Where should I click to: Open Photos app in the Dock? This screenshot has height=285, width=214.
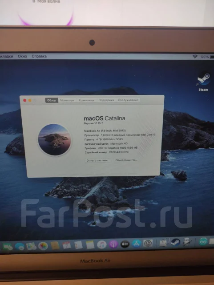click(x=43, y=246)
